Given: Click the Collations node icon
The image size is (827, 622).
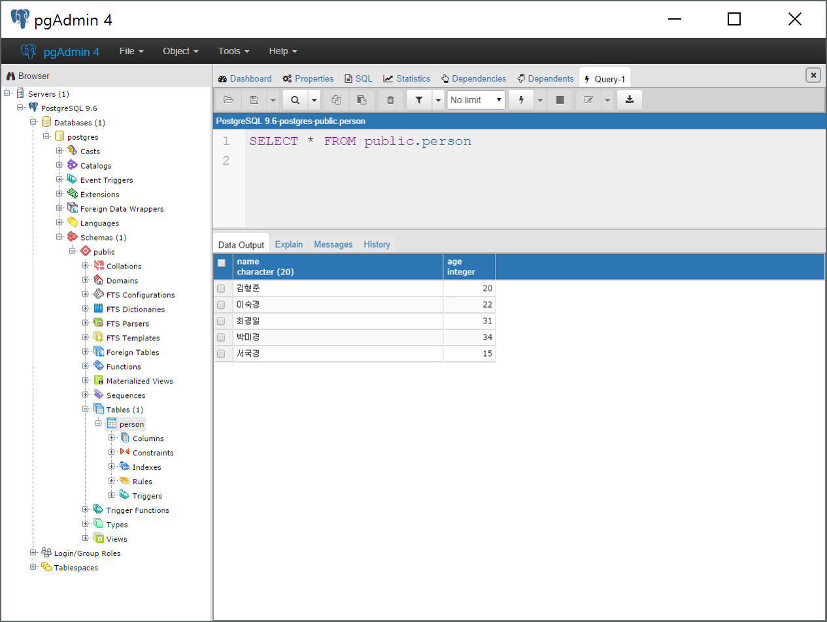Looking at the screenshot, I should [x=98, y=266].
